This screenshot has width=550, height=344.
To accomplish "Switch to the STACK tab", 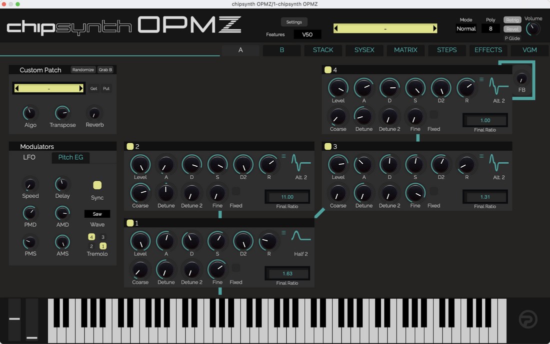I will pyautogui.click(x=323, y=50).
